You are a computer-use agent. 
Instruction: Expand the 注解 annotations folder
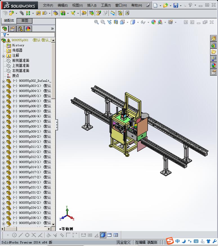click(3, 56)
